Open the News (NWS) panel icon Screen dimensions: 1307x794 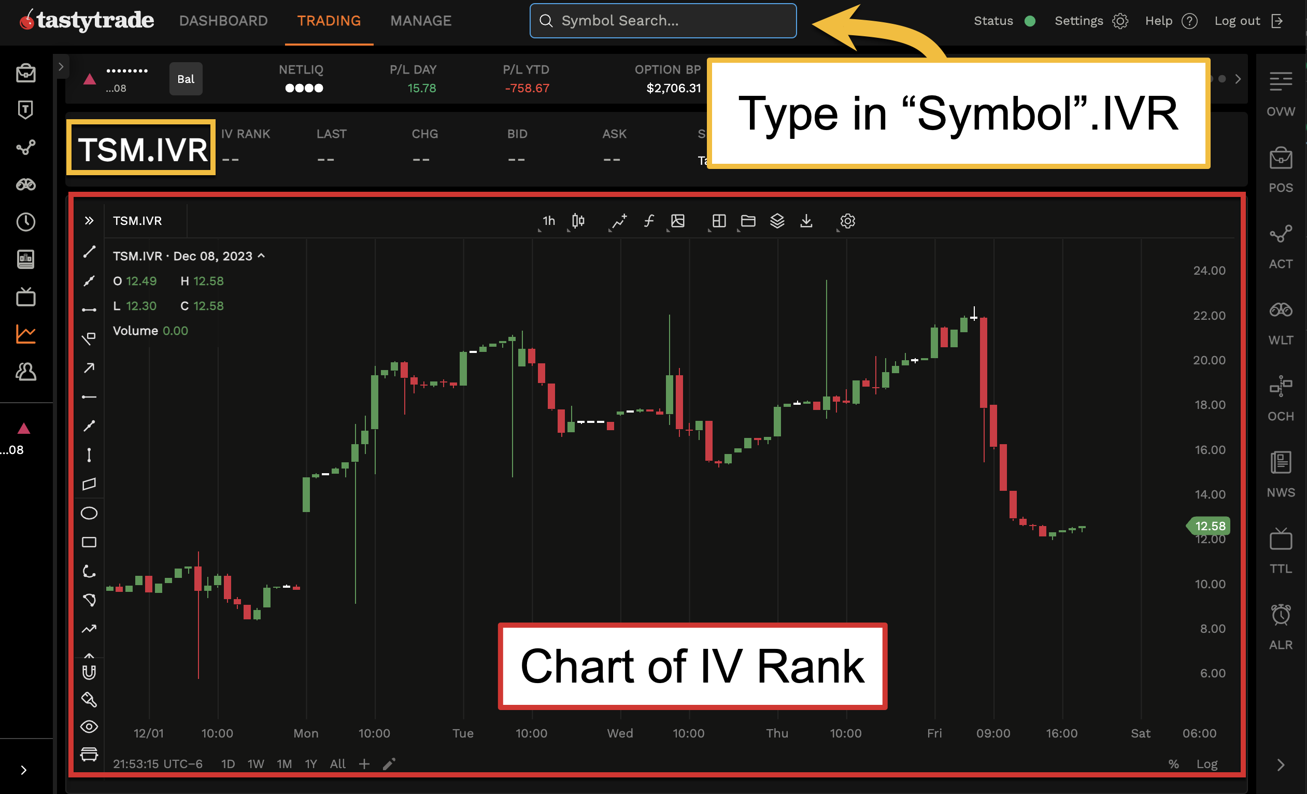pyautogui.click(x=1282, y=462)
